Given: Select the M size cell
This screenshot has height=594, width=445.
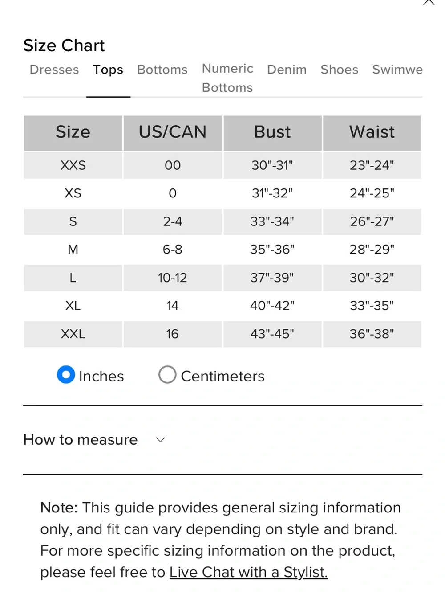Looking at the screenshot, I should coord(73,250).
